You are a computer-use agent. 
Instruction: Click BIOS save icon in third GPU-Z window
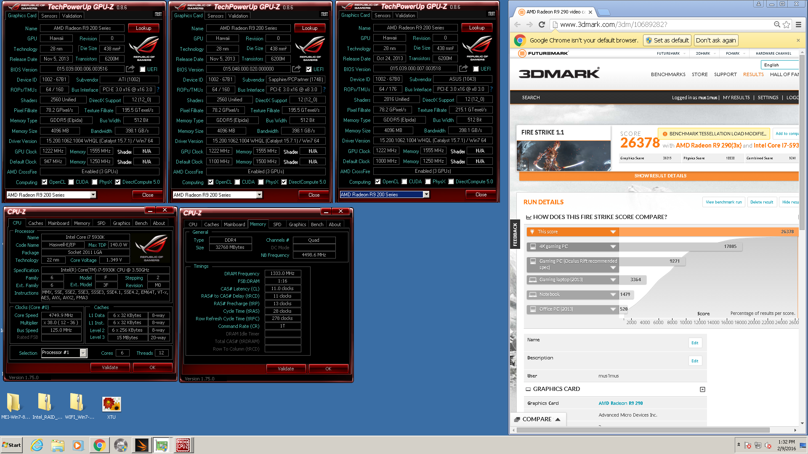click(x=464, y=69)
